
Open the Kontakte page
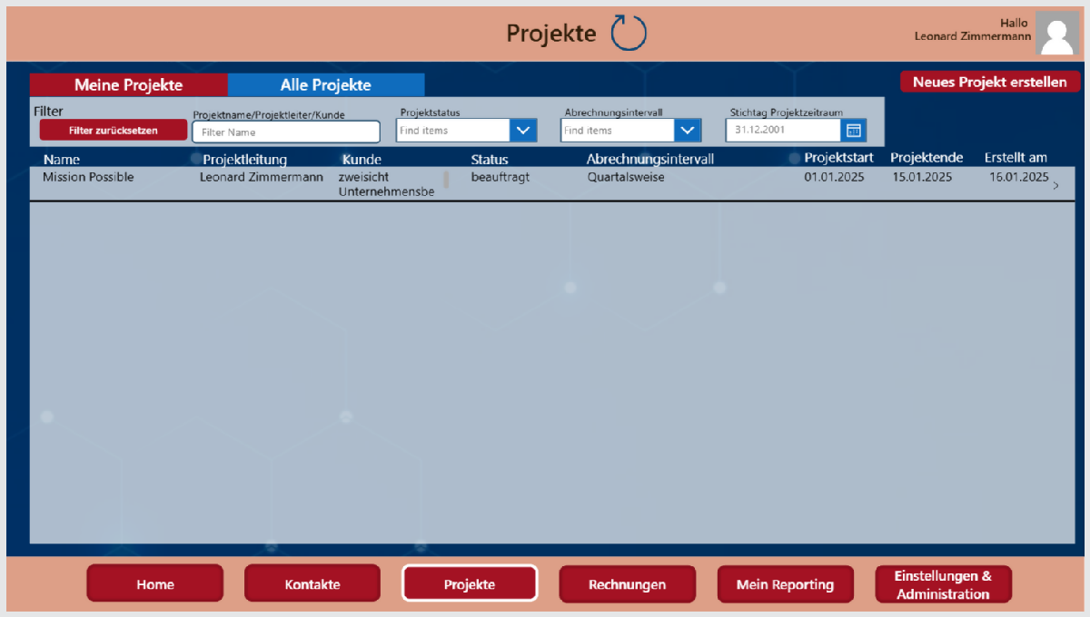[x=312, y=583]
